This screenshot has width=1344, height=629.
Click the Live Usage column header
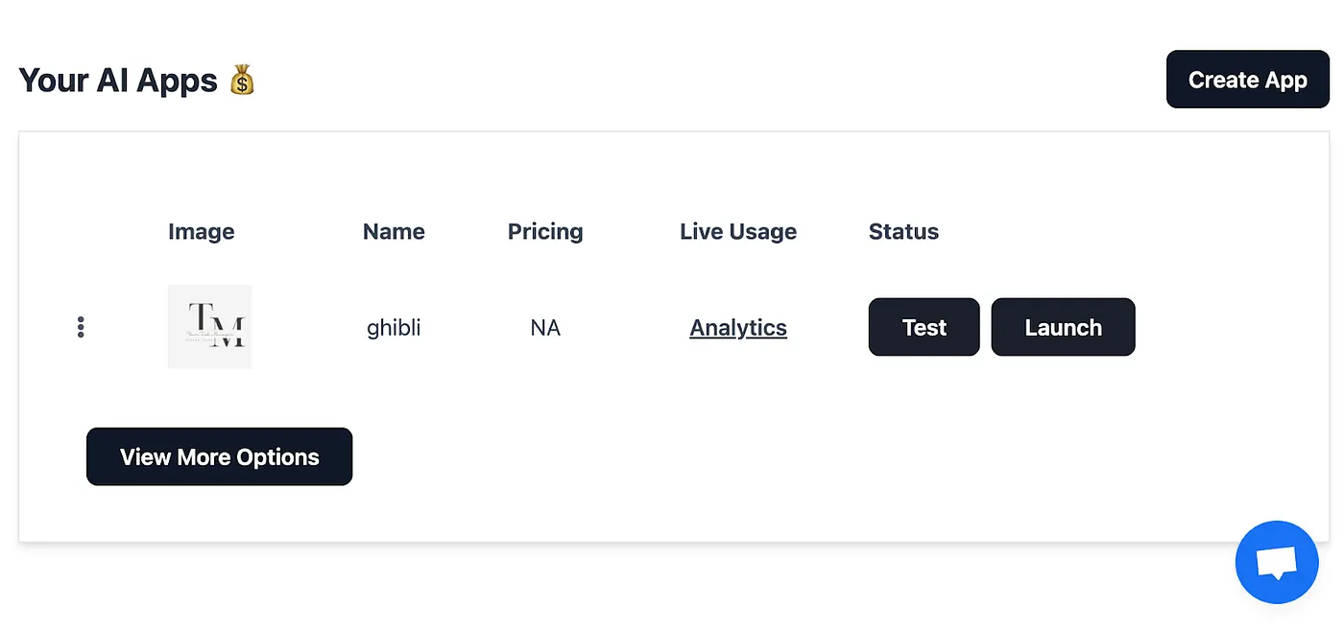pyautogui.click(x=737, y=232)
